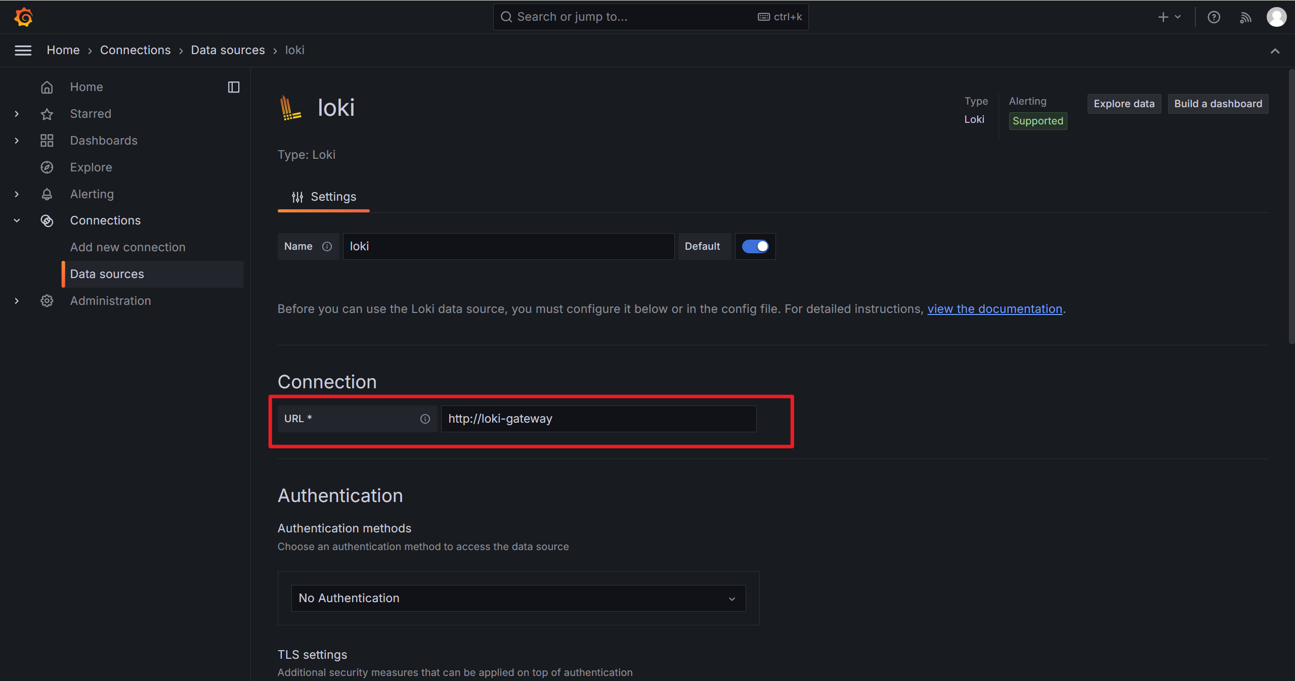Open Explore in the sidebar
Image resolution: width=1295 pixels, height=681 pixels.
pos(91,167)
